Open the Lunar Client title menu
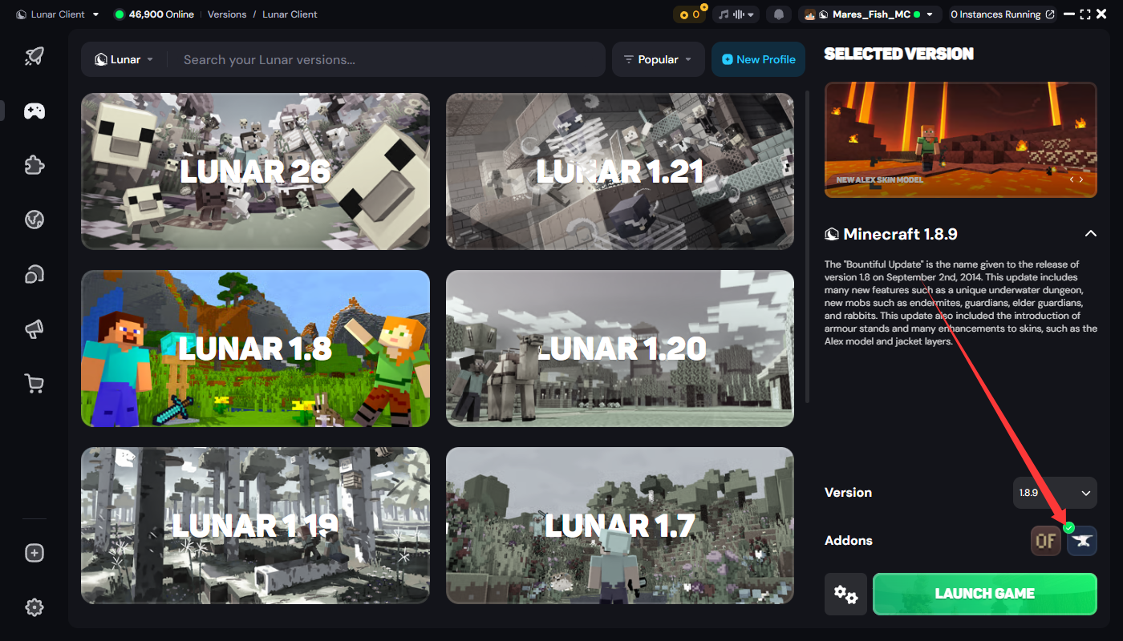 pyautogui.click(x=58, y=14)
